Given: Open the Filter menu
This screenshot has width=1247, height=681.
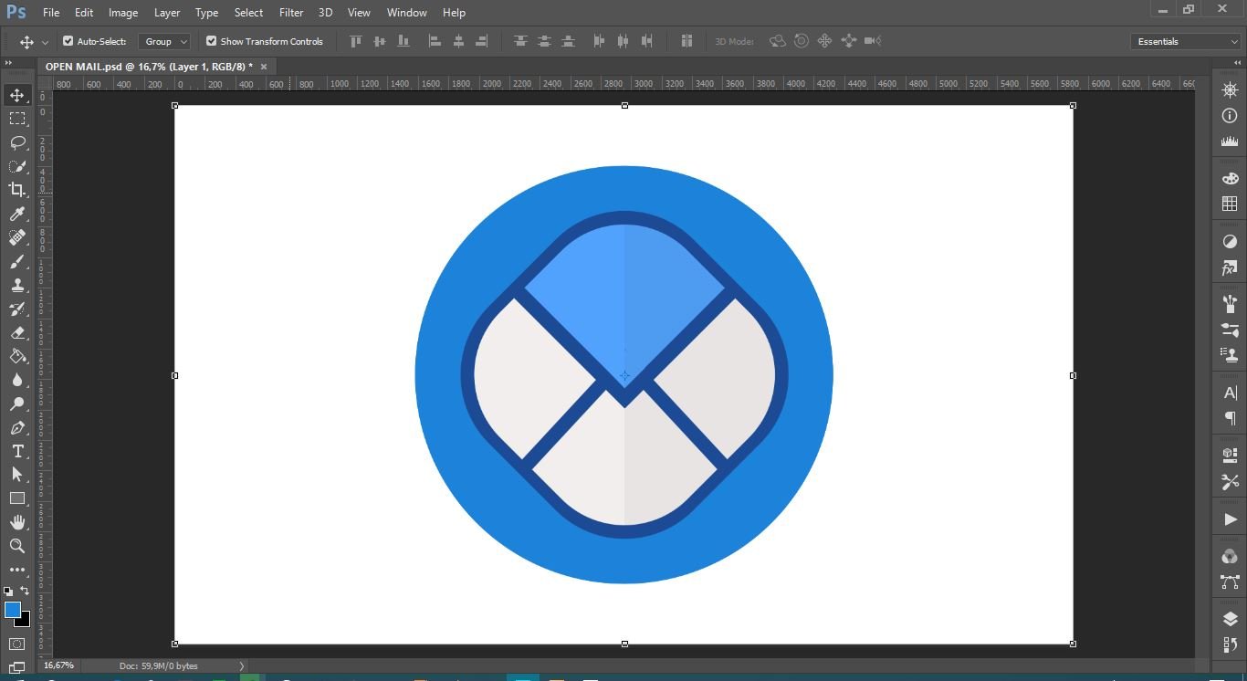Looking at the screenshot, I should (291, 13).
